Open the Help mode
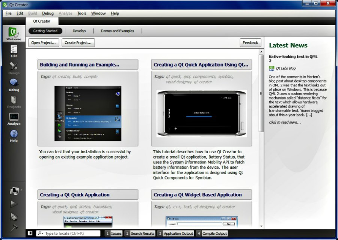The height and width of the screenshot is (240, 338). 14,136
